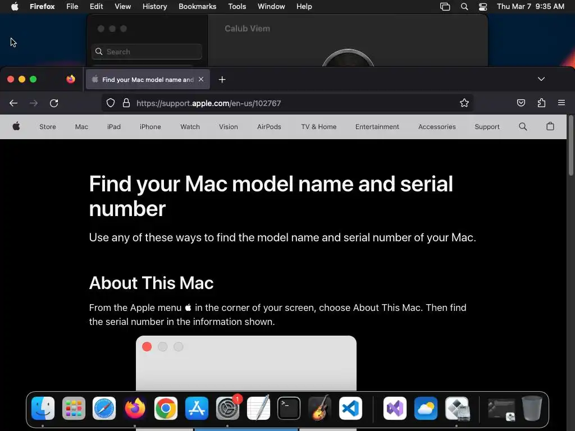Open a new tab with plus button

[222, 80]
